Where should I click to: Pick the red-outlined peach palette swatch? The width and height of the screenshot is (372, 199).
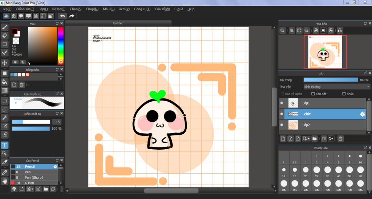coord(28,75)
